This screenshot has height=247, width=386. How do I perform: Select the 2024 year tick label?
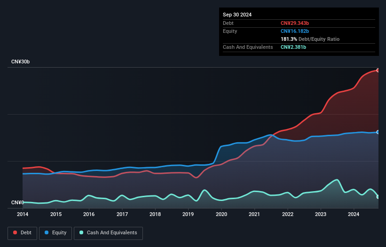(354, 214)
